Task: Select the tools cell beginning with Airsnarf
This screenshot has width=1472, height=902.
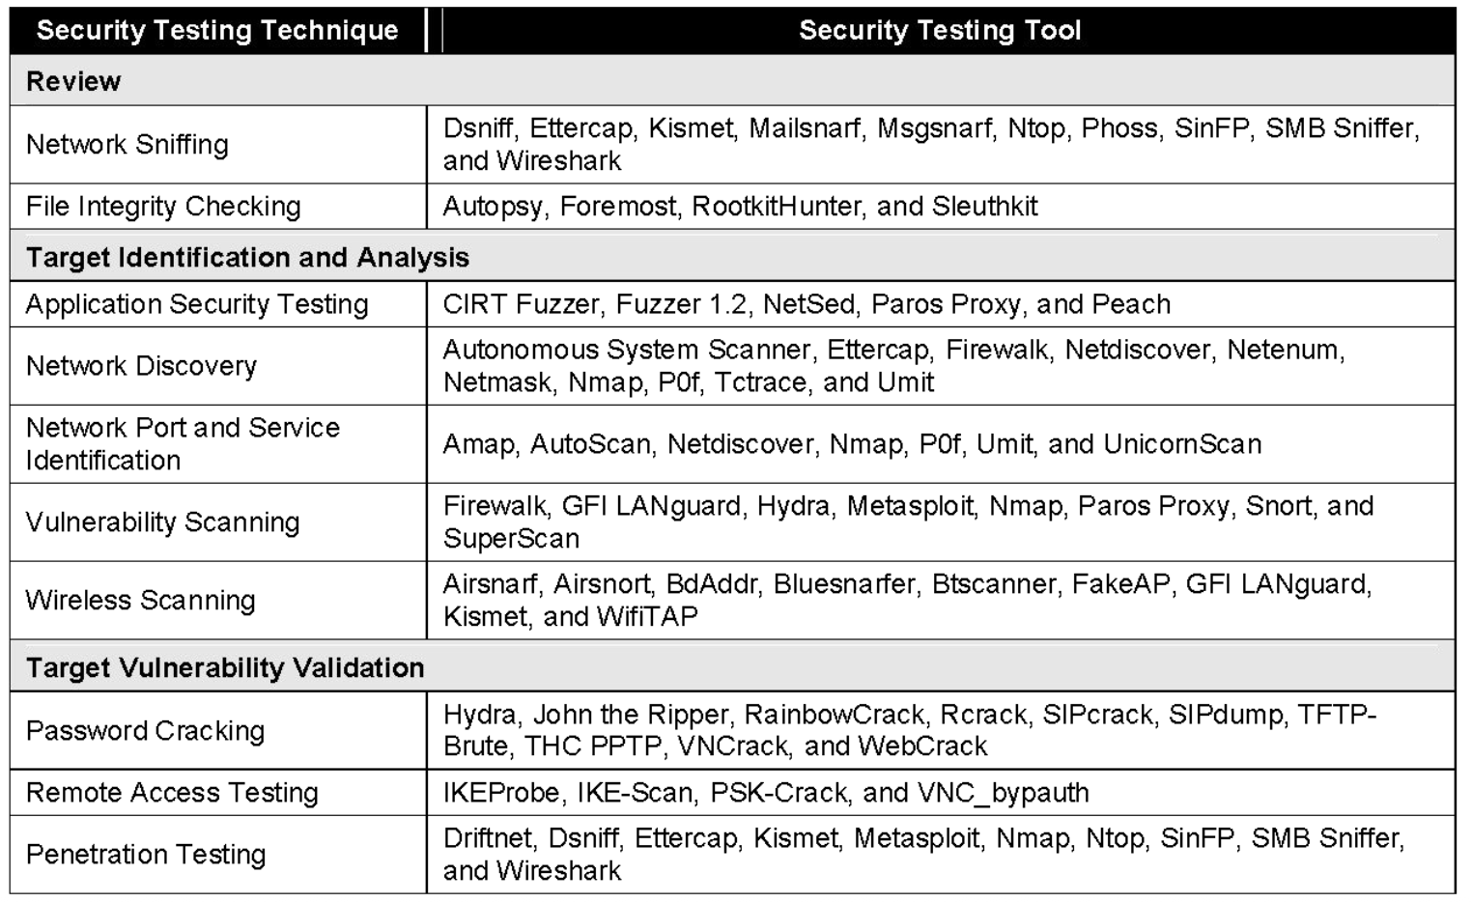Action: tap(906, 601)
